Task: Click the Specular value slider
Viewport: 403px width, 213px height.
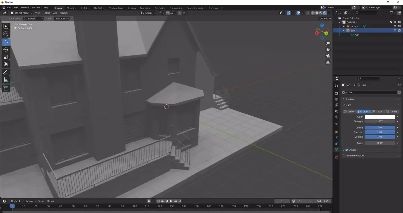Action: [380, 132]
